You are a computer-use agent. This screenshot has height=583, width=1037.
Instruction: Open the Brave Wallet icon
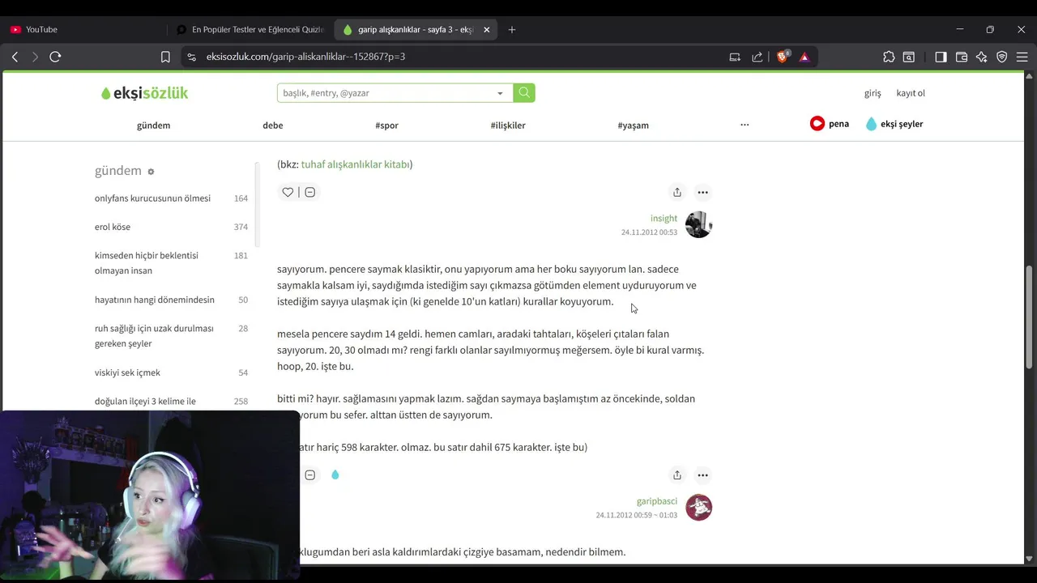click(962, 57)
